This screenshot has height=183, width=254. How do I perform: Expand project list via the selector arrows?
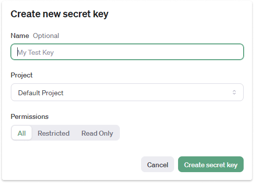click(234, 92)
